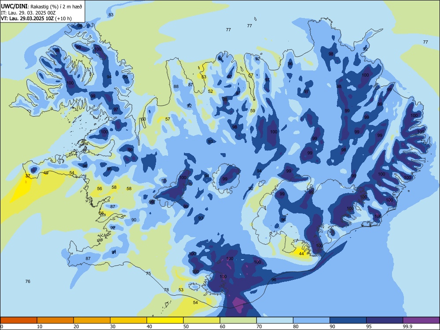Select the map value 44 near south coast

click(x=301, y=254)
